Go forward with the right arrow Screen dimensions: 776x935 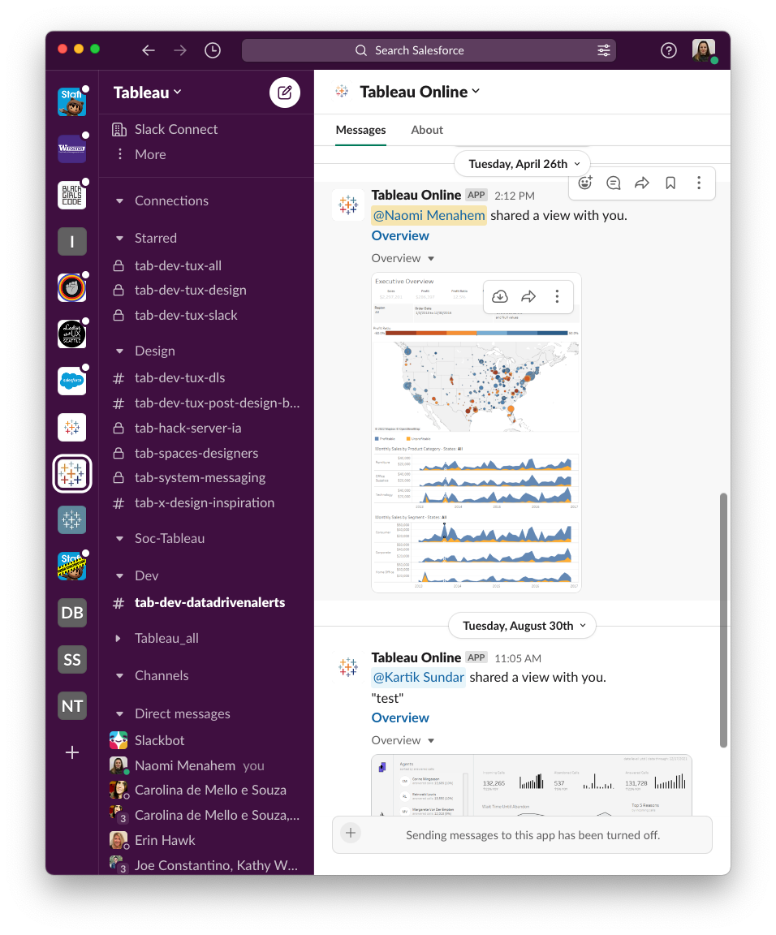(x=180, y=50)
